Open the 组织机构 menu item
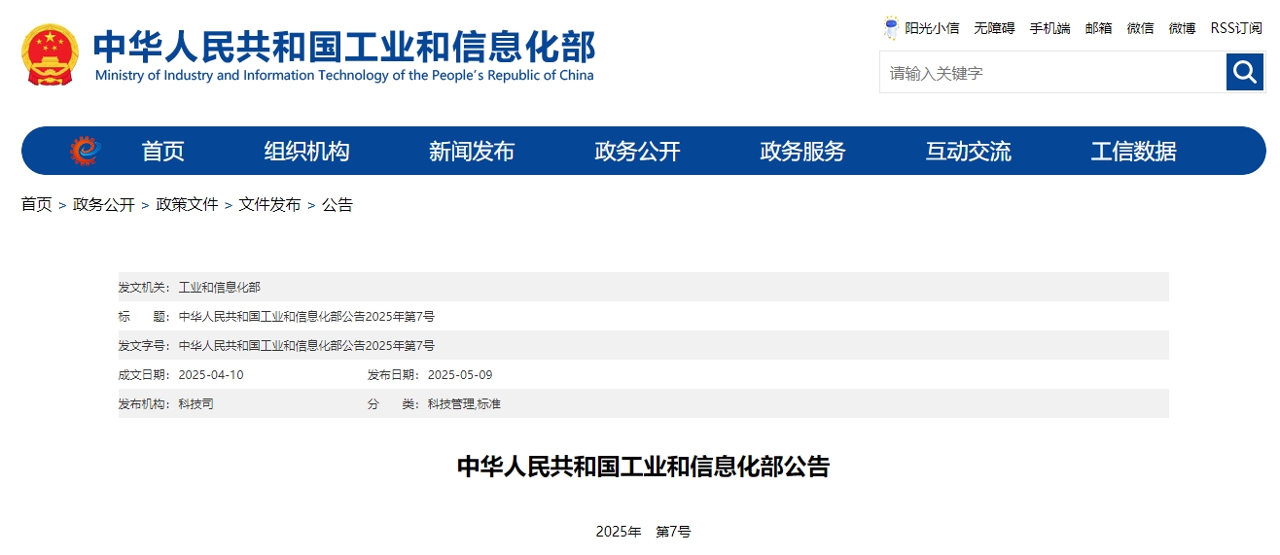This screenshot has height=555, width=1280. point(306,151)
